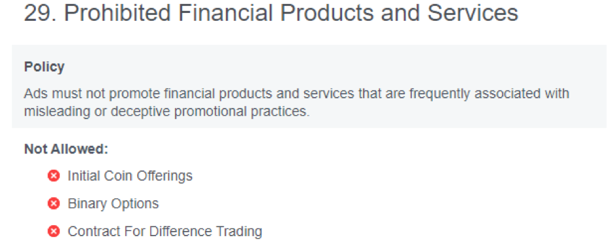Select the Initial Coin Offerings list item text

pyautogui.click(x=130, y=176)
